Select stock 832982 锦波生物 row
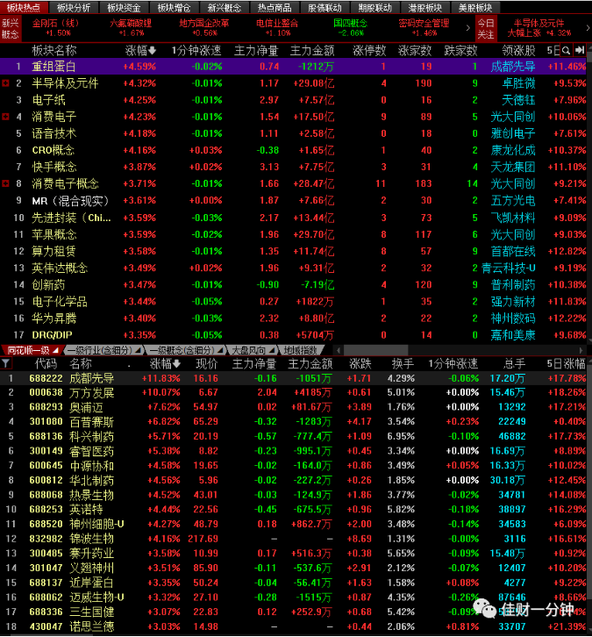The height and width of the screenshot is (637, 592). tap(293, 539)
